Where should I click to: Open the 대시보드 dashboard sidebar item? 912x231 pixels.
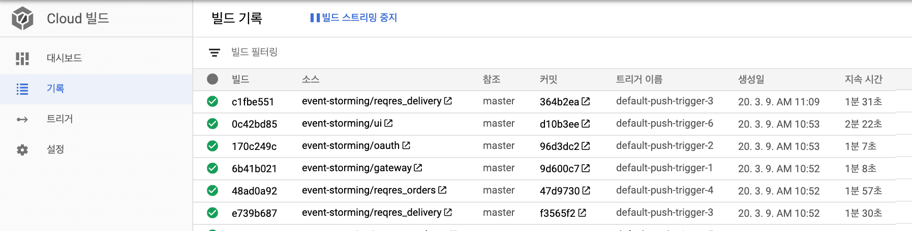(96, 58)
